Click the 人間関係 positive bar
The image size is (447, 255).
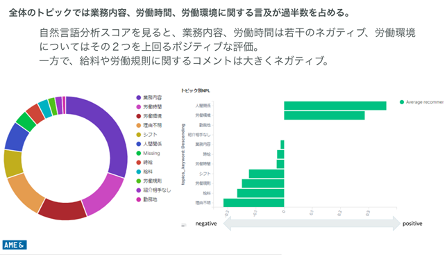click(335, 106)
